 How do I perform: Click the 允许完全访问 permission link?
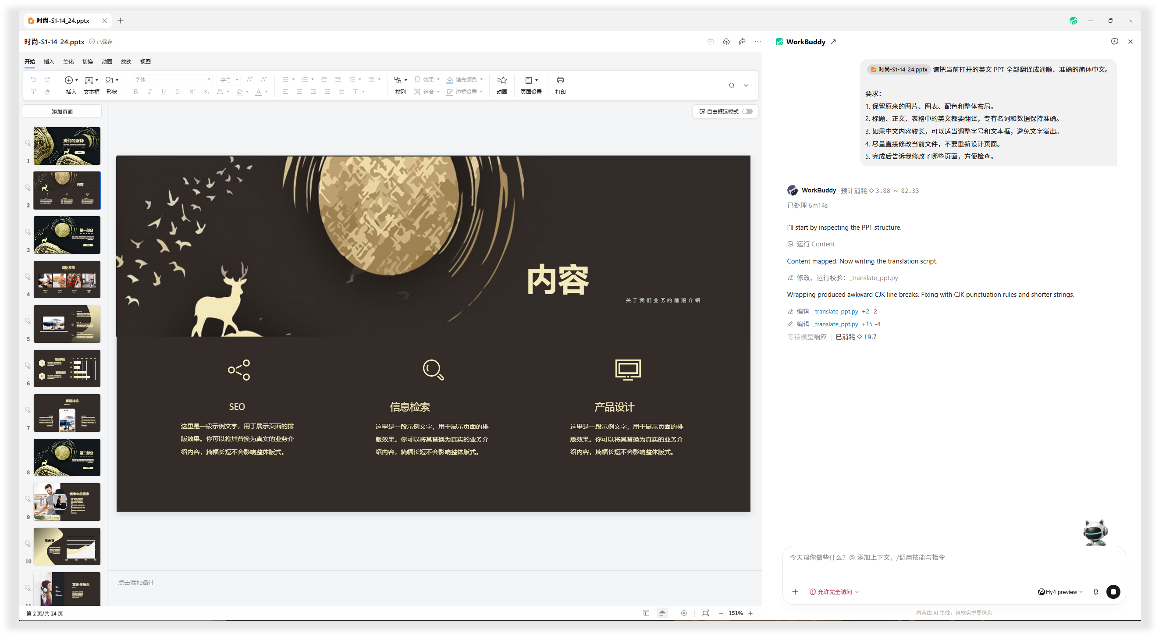[x=834, y=592]
